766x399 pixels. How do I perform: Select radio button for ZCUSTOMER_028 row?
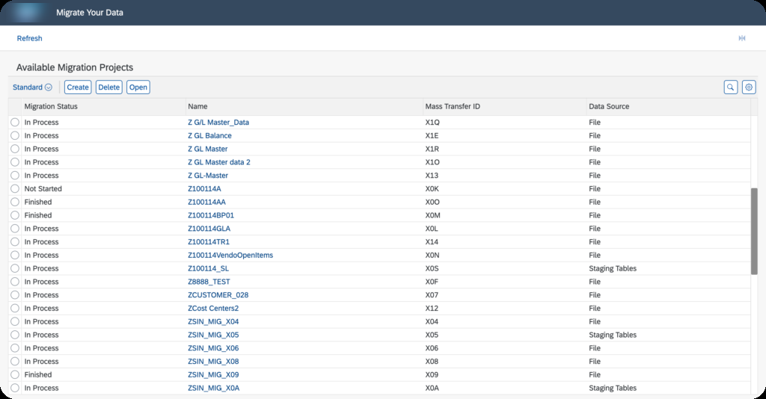pyautogui.click(x=15, y=295)
